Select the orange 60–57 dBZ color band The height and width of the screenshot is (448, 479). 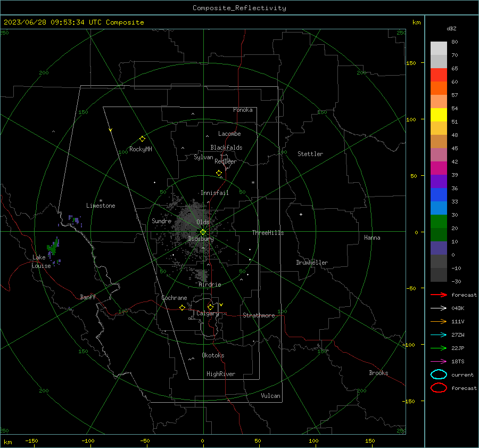(x=439, y=88)
